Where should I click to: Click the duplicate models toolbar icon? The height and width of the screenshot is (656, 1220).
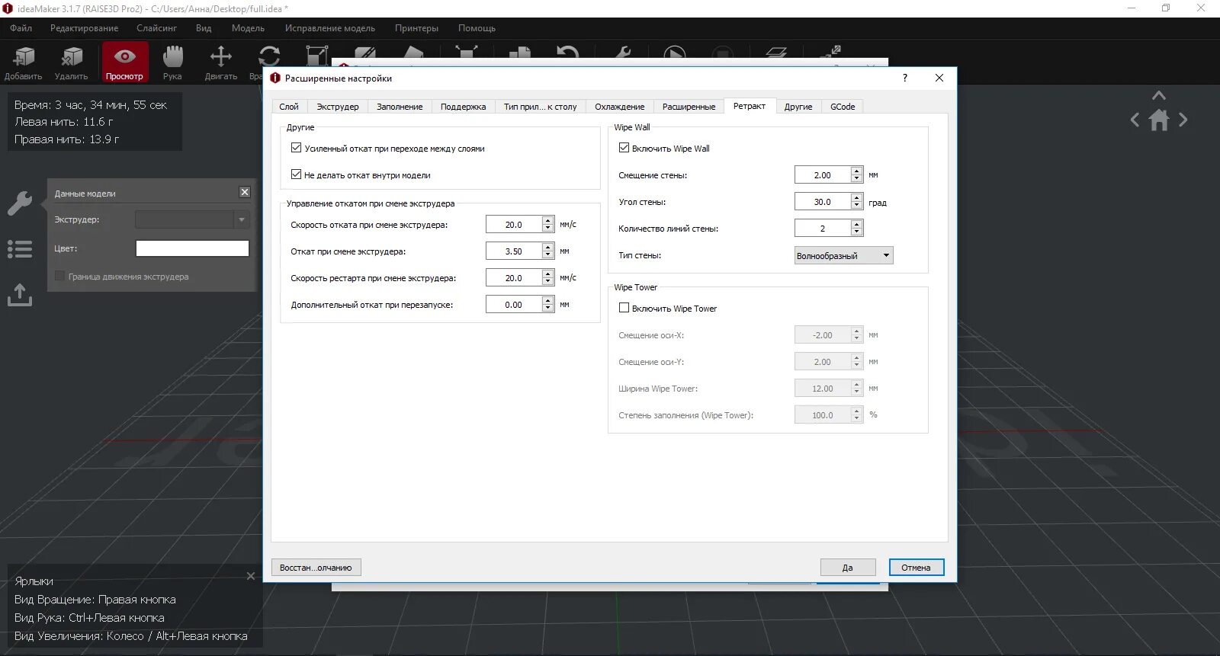[x=519, y=53]
